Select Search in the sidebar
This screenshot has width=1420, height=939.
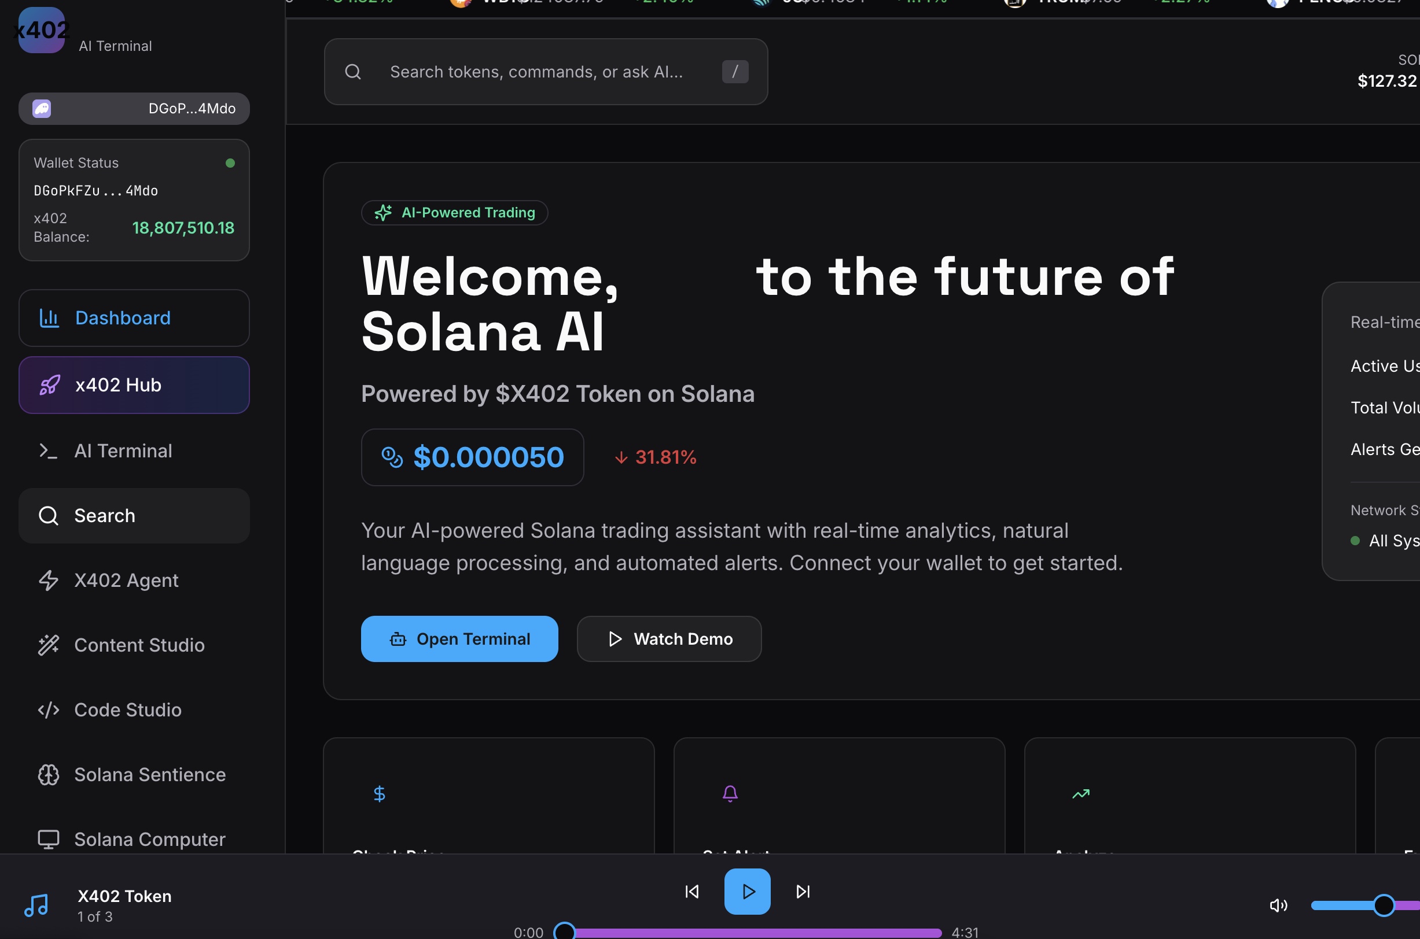click(134, 516)
